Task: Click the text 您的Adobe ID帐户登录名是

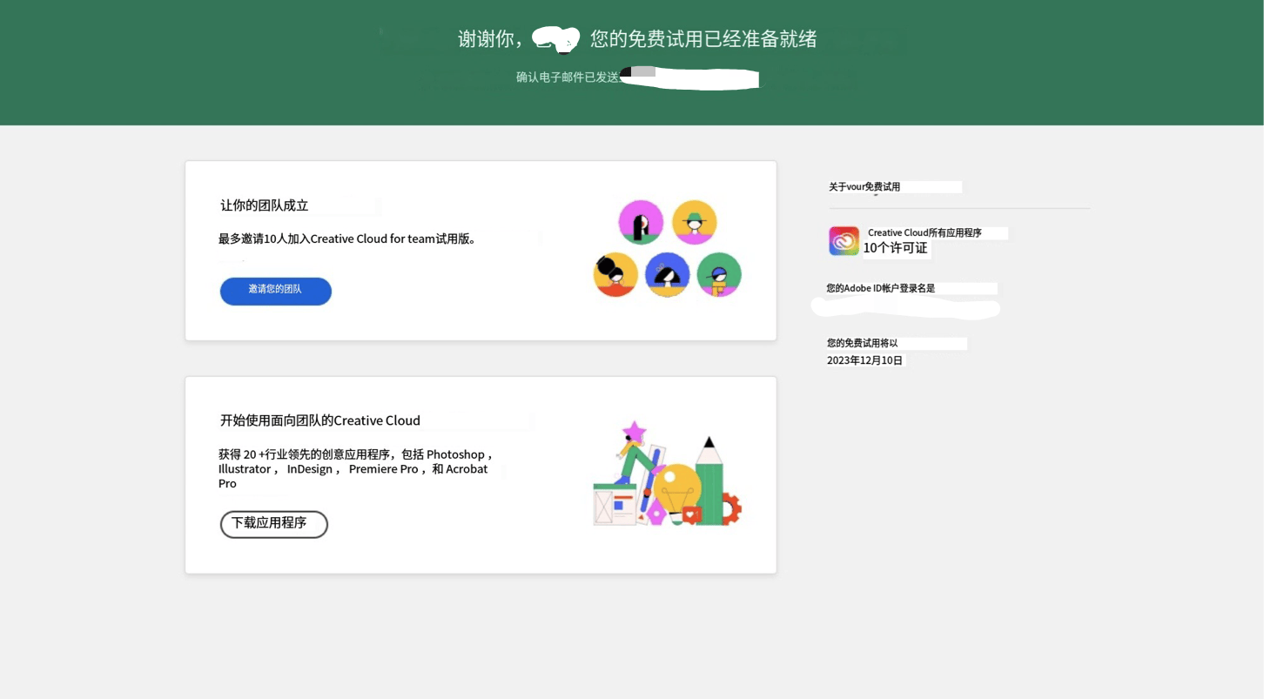Action: (880, 288)
